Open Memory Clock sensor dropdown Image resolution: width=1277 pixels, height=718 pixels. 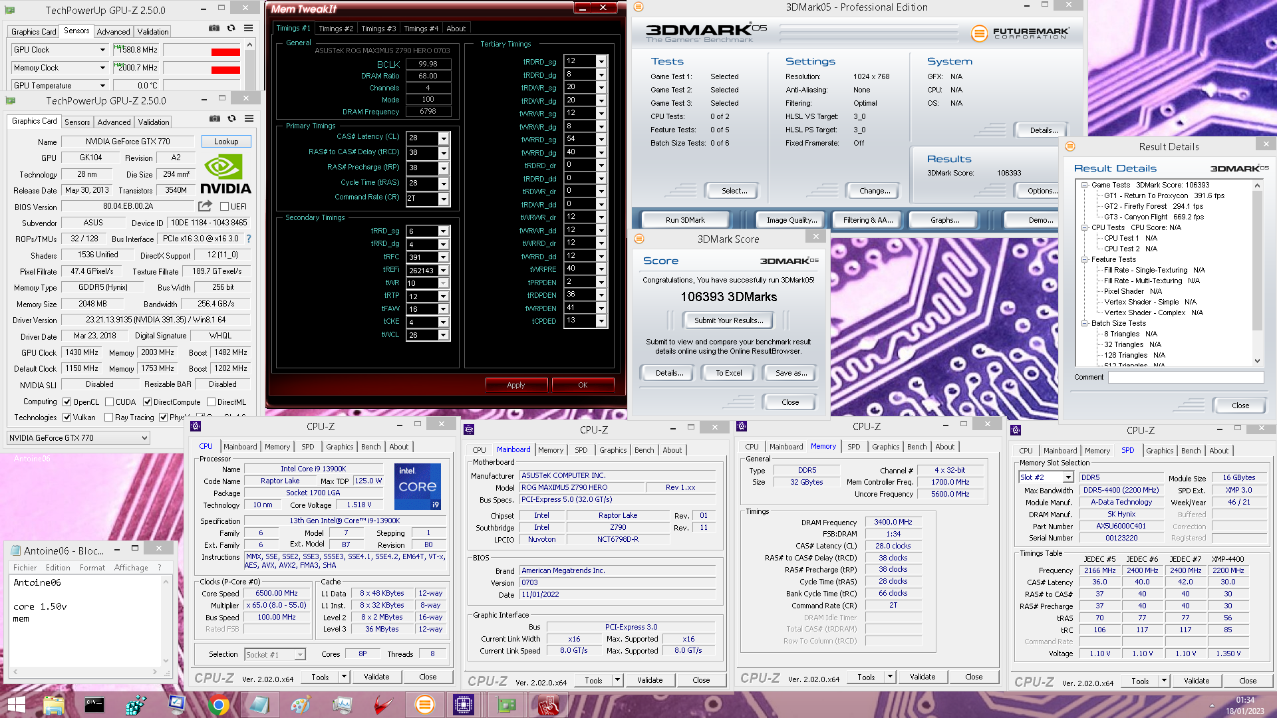tap(102, 68)
